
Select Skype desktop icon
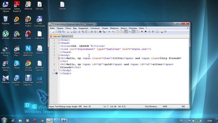tap(17, 65)
